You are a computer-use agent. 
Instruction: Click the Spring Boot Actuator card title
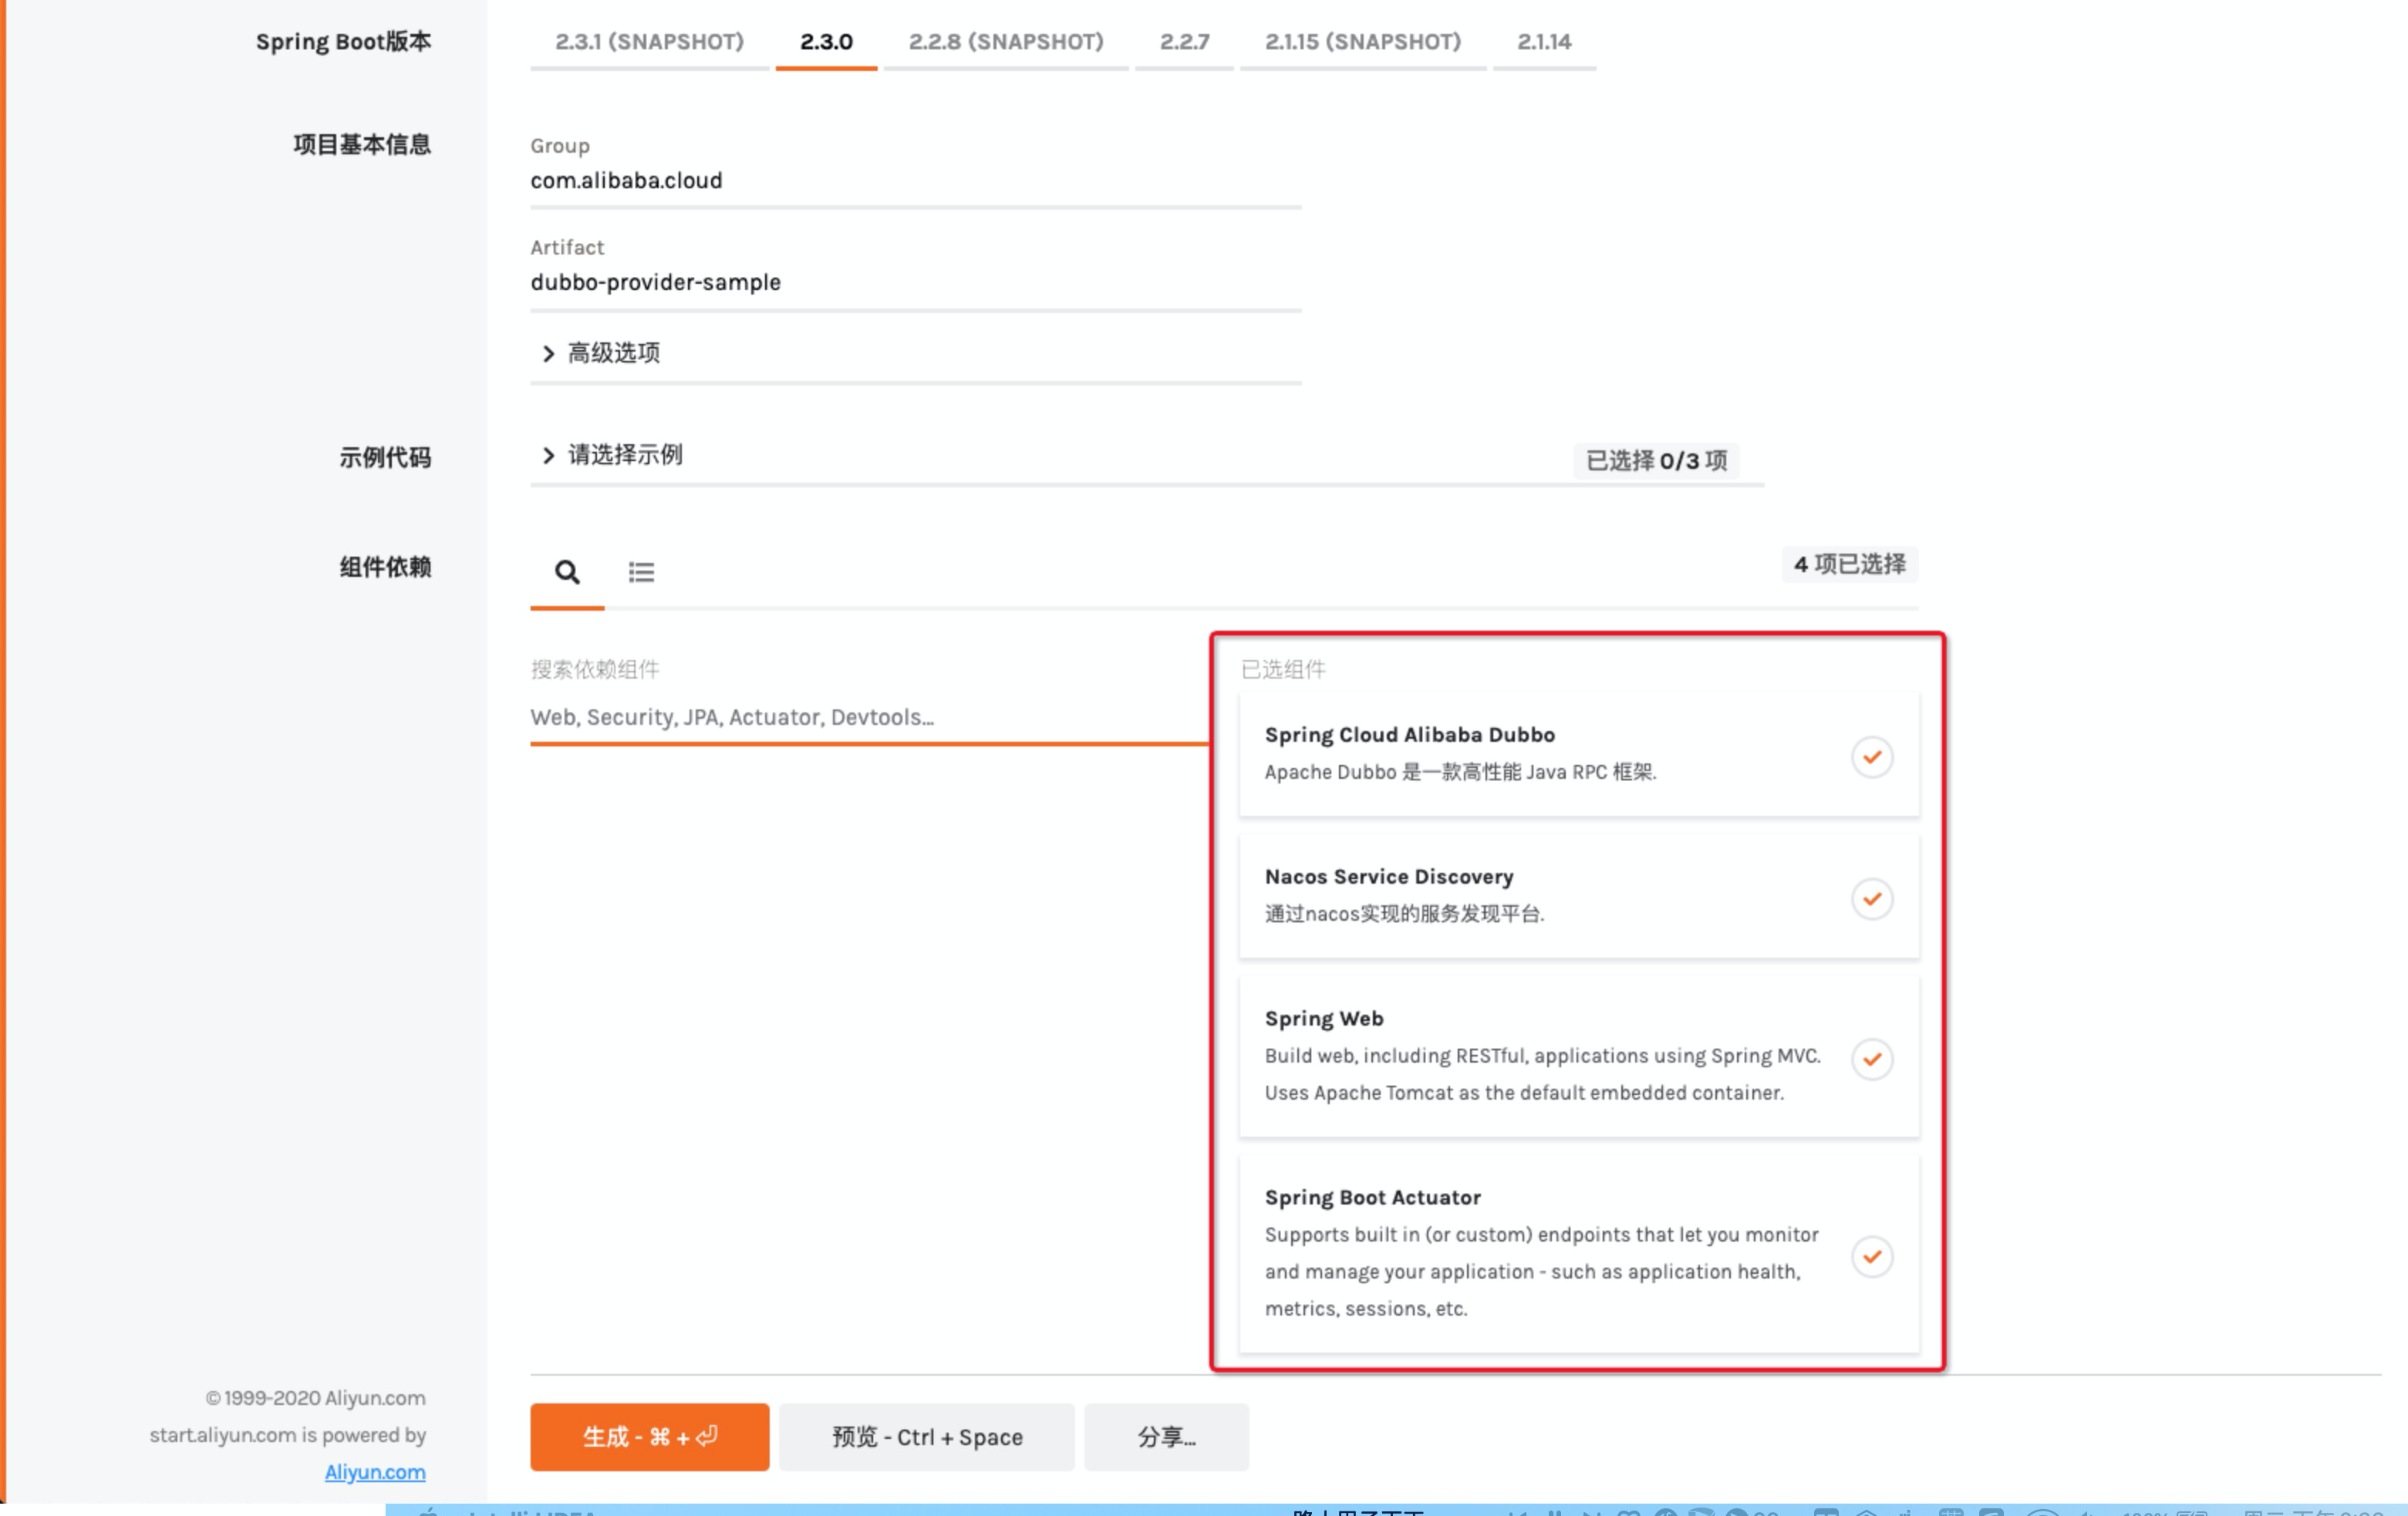(x=1372, y=1198)
